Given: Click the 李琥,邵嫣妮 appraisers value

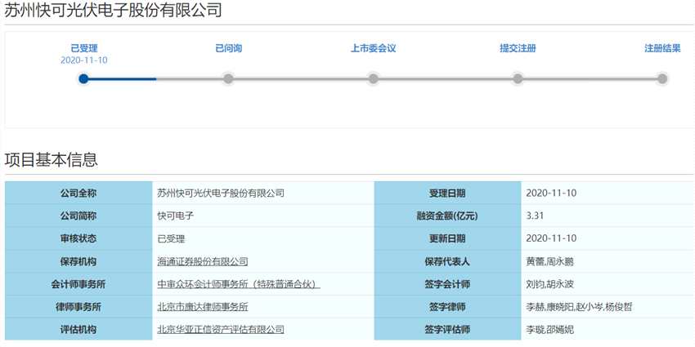Looking at the screenshot, I should tap(549, 329).
